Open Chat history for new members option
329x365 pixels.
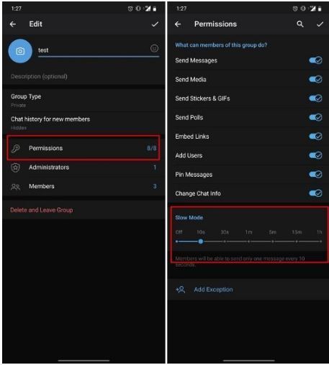(x=84, y=123)
